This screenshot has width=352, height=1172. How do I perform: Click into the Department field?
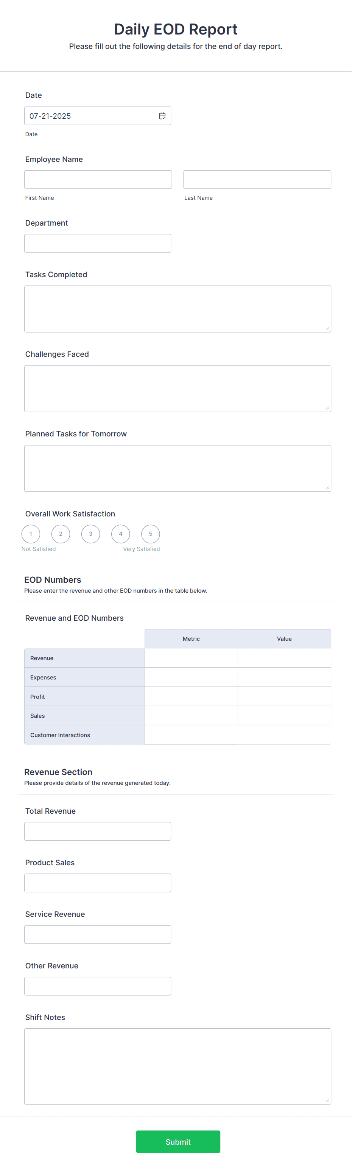tap(98, 243)
